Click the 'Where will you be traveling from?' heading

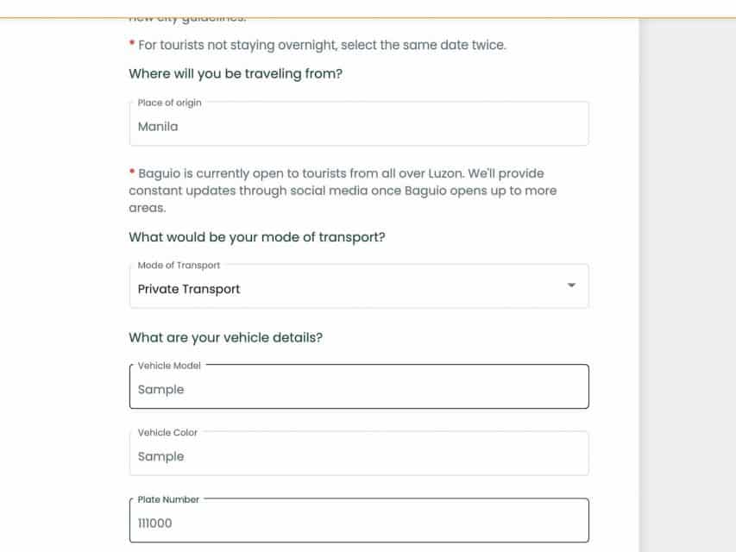(x=236, y=73)
